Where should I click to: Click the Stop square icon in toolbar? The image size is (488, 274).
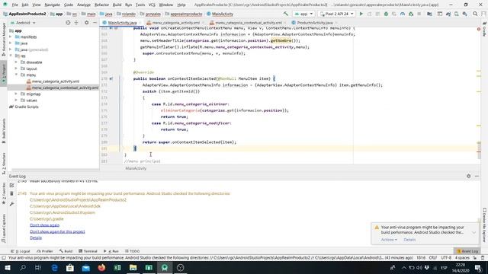tap(419, 14)
